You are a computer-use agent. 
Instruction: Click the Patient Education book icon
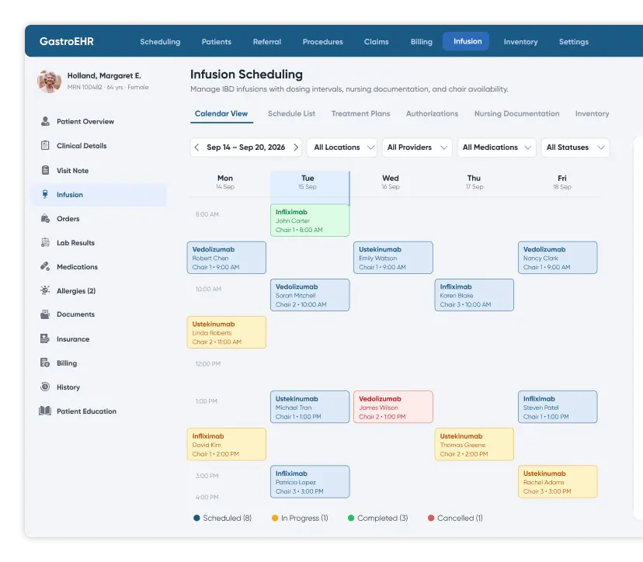[45, 411]
